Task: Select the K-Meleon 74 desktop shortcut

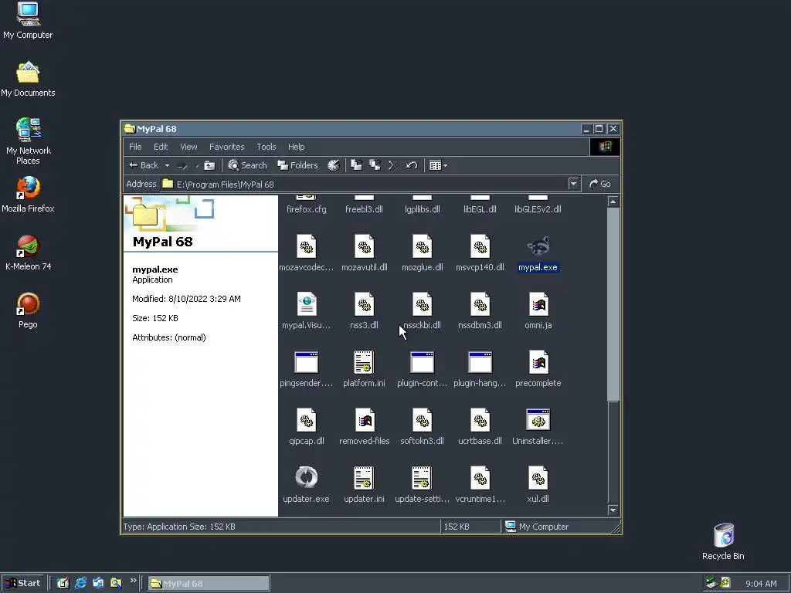Action: pyautogui.click(x=28, y=252)
